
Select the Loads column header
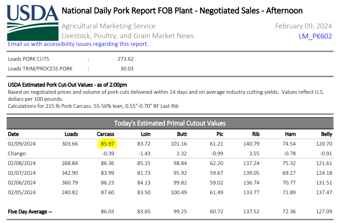tap(71, 134)
